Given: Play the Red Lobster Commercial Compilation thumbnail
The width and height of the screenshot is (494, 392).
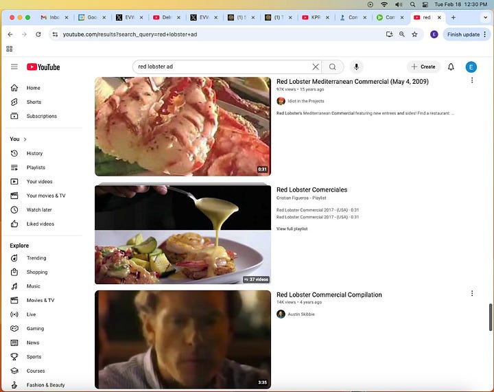Looking at the screenshot, I should 183,340.
